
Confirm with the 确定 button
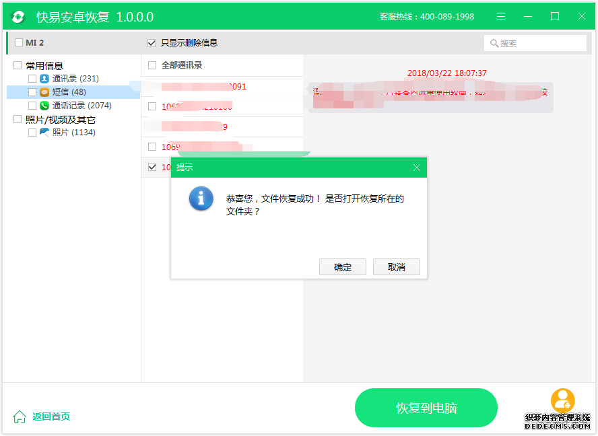(x=343, y=267)
